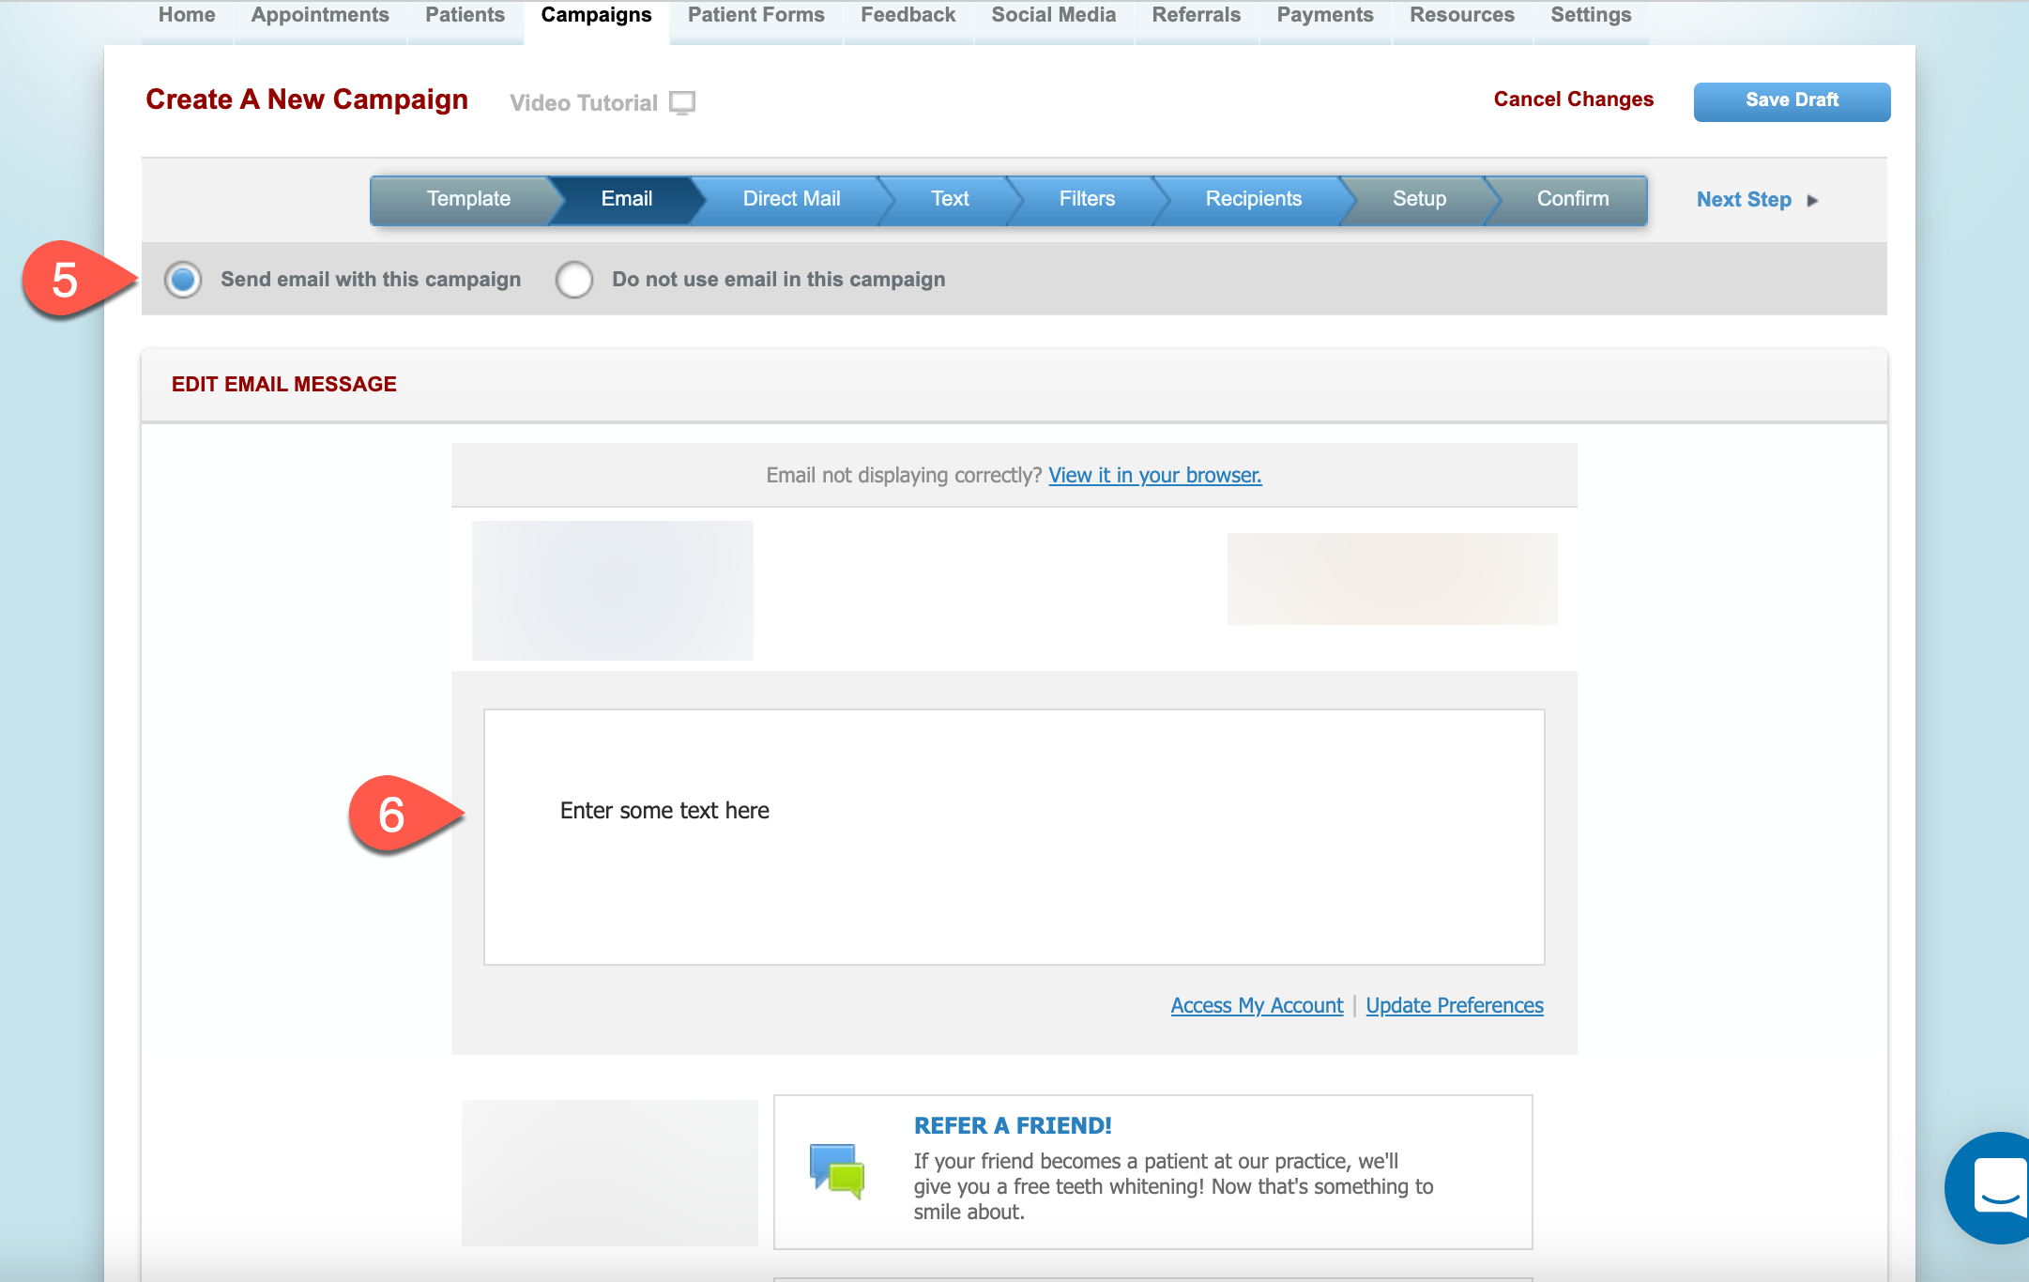This screenshot has height=1282, width=2029.
Task: Open the Text step in wizard
Action: 949,199
